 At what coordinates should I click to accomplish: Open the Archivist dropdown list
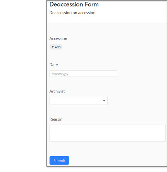[78, 101]
